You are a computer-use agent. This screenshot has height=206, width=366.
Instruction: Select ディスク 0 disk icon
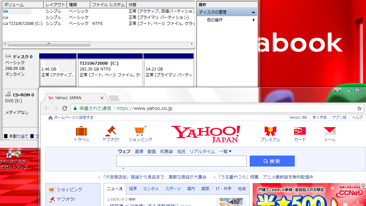pyautogui.click(x=8, y=56)
